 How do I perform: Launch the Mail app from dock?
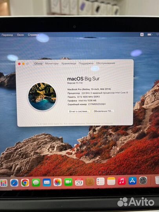(x=47, y=183)
